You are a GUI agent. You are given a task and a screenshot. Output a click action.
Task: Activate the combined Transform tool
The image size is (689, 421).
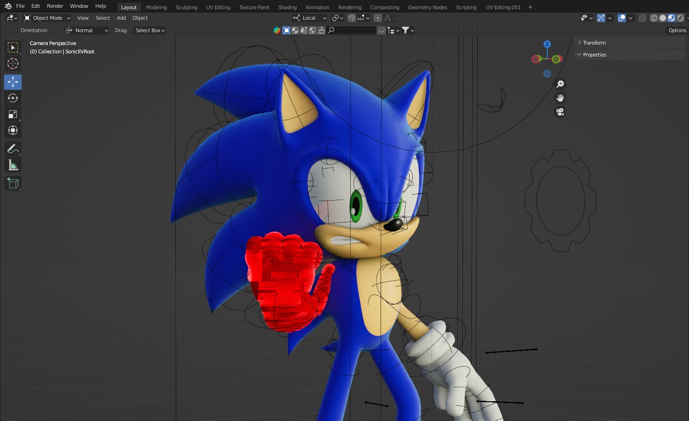coord(13,130)
